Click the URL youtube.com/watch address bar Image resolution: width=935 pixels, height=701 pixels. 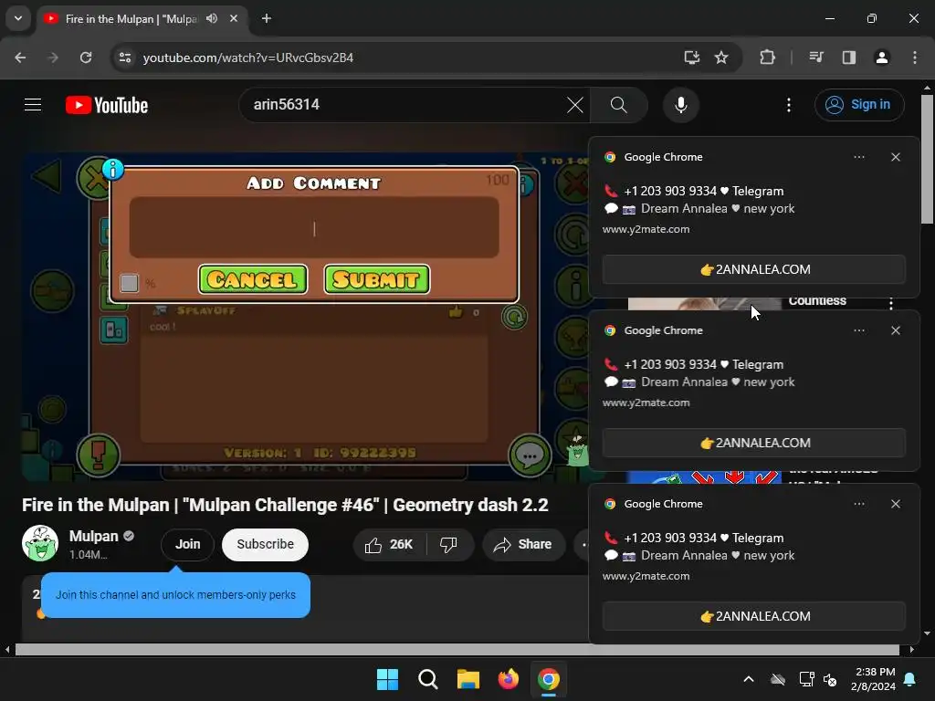click(248, 58)
